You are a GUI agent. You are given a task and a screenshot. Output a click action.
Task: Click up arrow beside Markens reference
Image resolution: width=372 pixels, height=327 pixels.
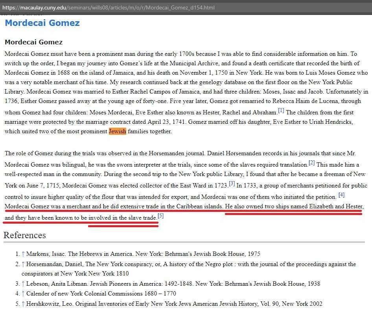pyautogui.click(x=23, y=254)
